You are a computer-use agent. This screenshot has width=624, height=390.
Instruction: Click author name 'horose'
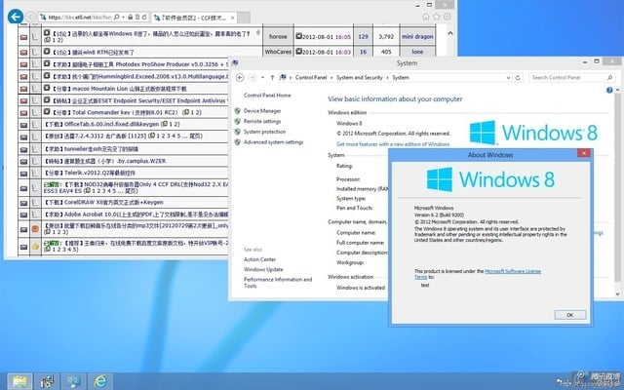click(x=278, y=37)
